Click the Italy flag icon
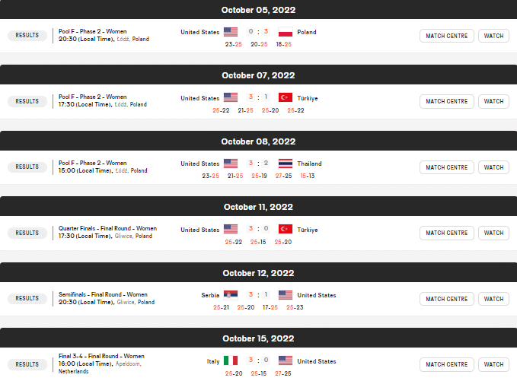Image resolution: width=517 pixels, height=381 pixels. pyautogui.click(x=231, y=360)
